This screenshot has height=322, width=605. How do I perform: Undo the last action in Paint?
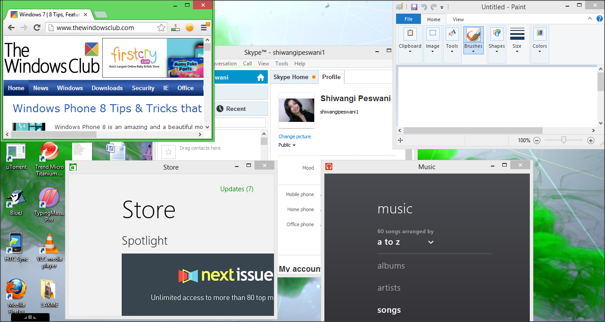424,7
